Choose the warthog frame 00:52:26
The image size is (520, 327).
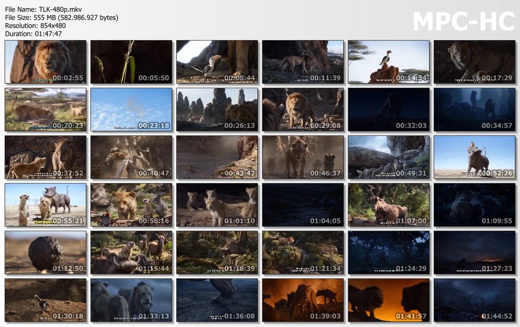(475, 157)
